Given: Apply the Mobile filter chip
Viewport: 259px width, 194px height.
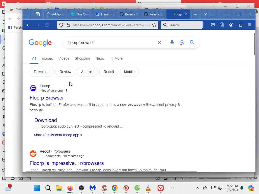Looking at the screenshot, I should coord(129,72).
